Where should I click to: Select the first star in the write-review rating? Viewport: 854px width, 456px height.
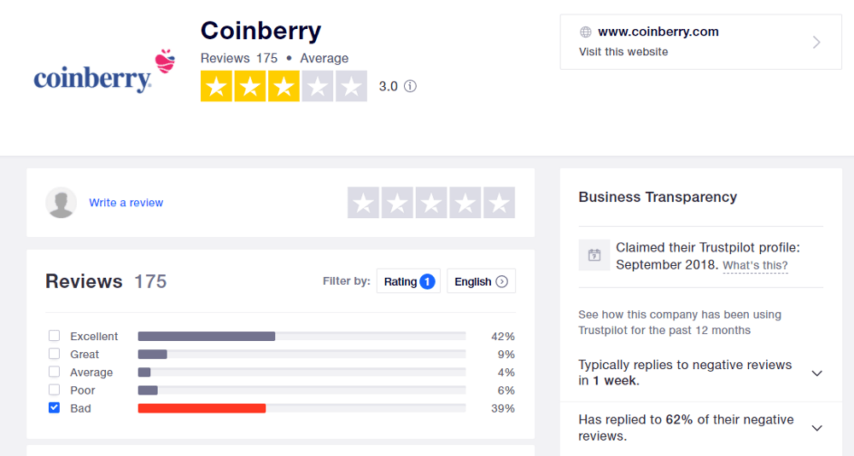(363, 203)
